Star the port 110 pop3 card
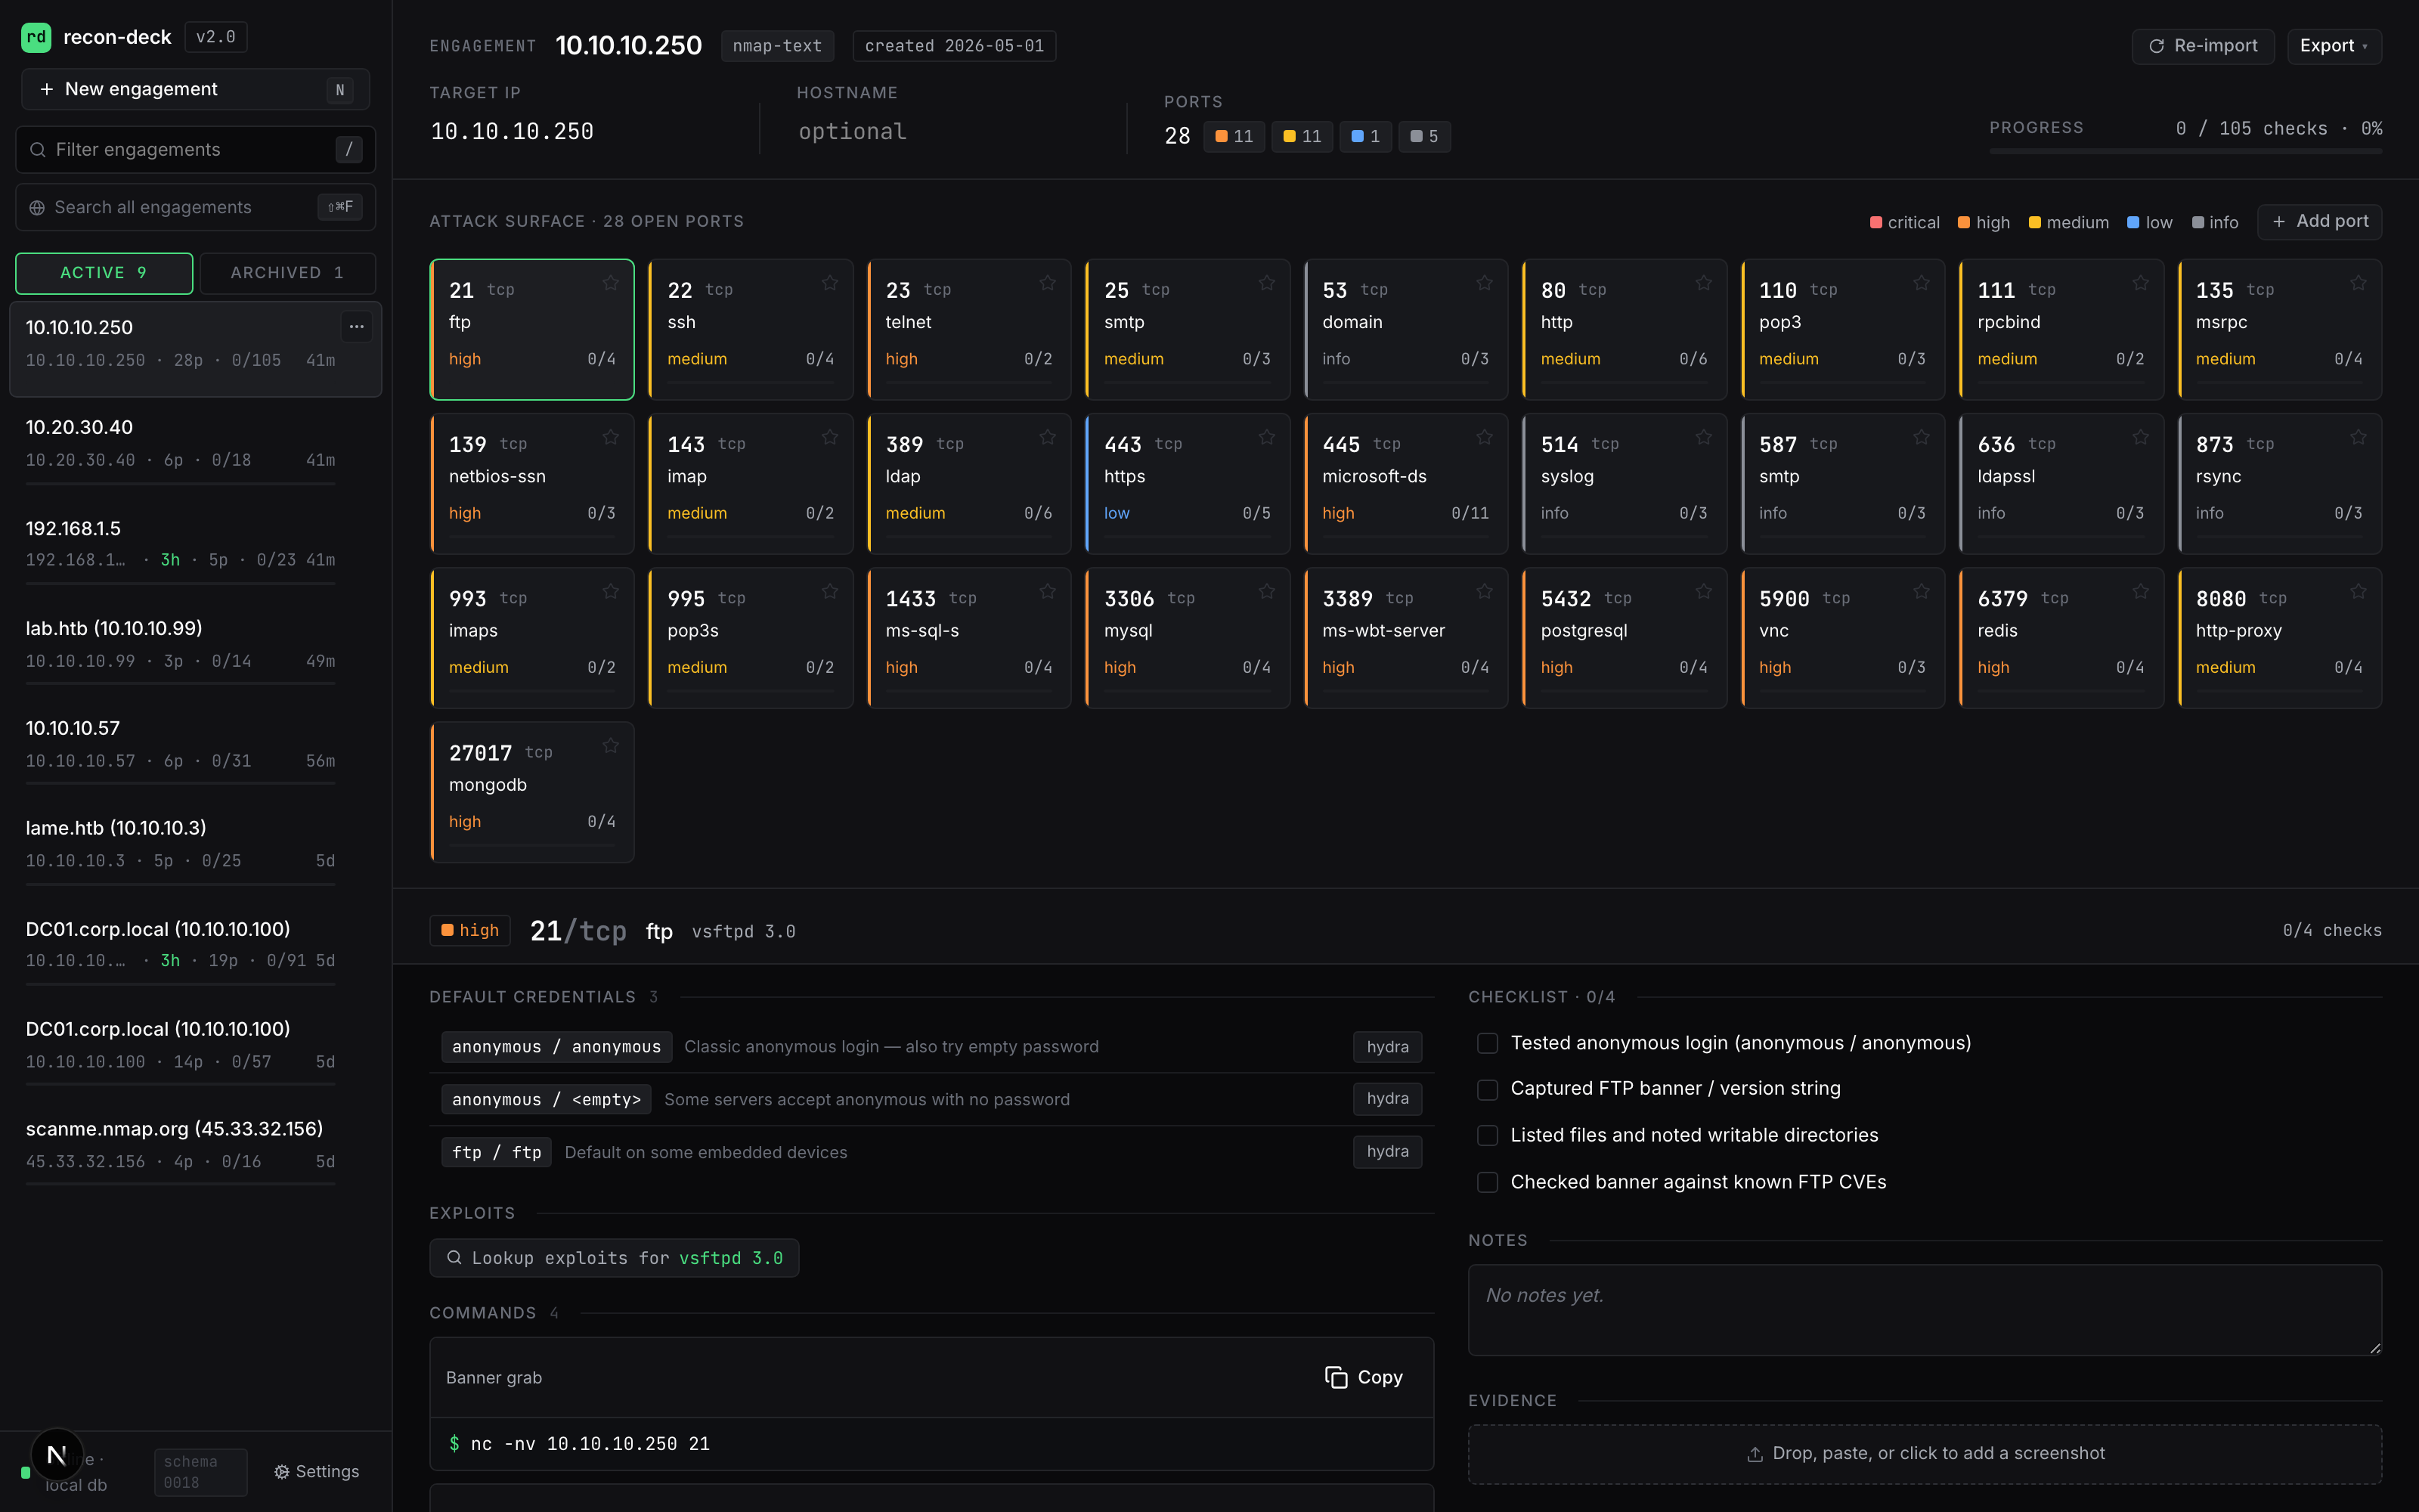The height and width of the screenshot is (1512, 2419). [x=1920, y=284]
